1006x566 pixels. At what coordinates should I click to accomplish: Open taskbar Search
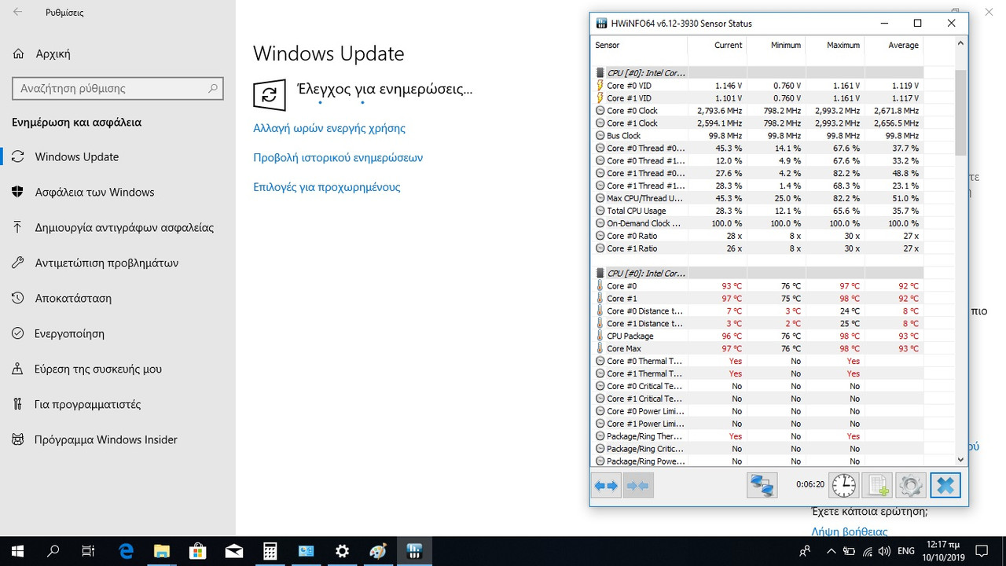point(53,551)
